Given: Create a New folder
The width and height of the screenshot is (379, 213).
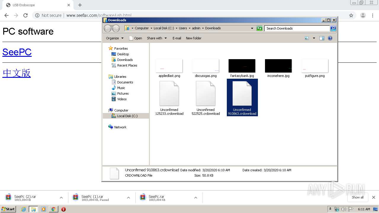Looking at the screenshot, I should (194, 38).
